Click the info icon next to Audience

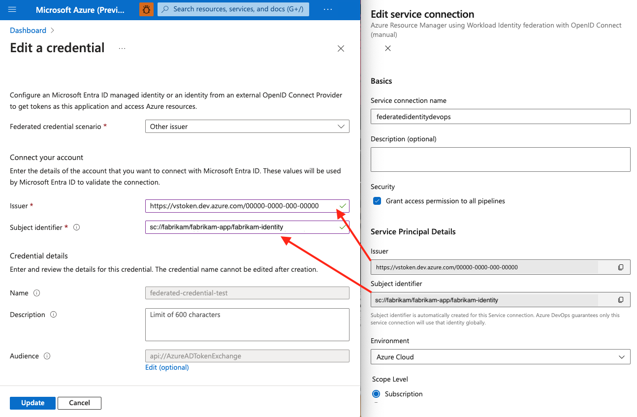click(x=47, y=356)
